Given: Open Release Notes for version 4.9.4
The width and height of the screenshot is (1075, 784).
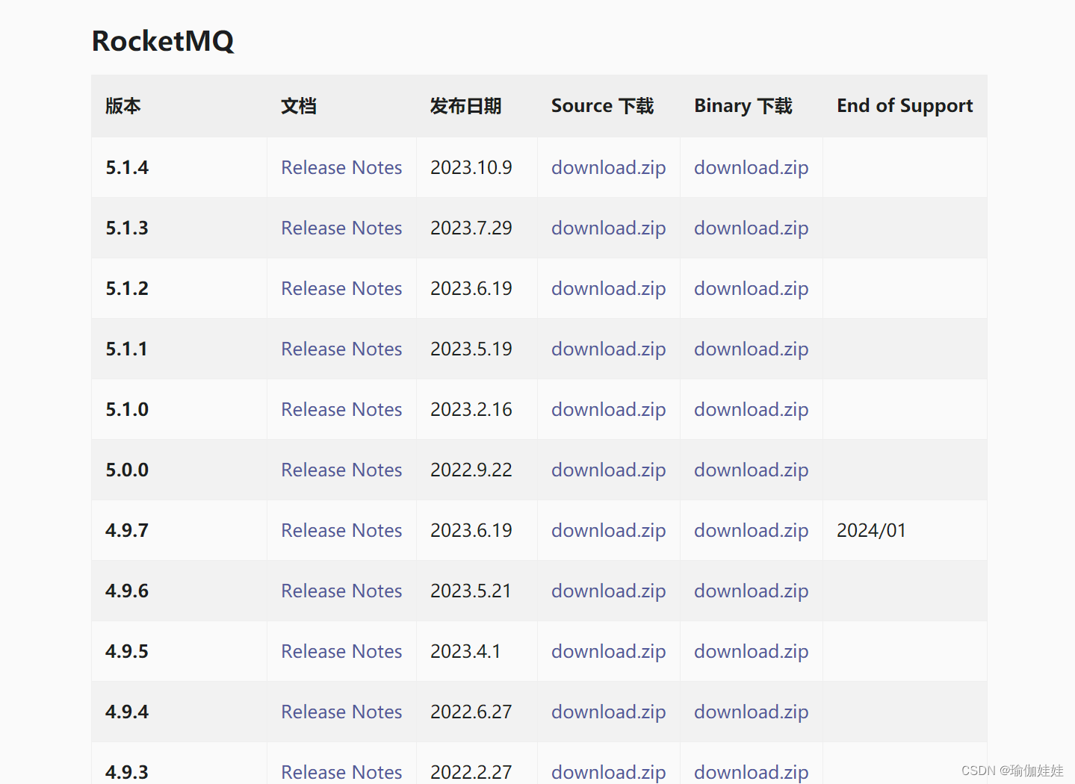Looking at the screenshot, I should click(341, 712).
